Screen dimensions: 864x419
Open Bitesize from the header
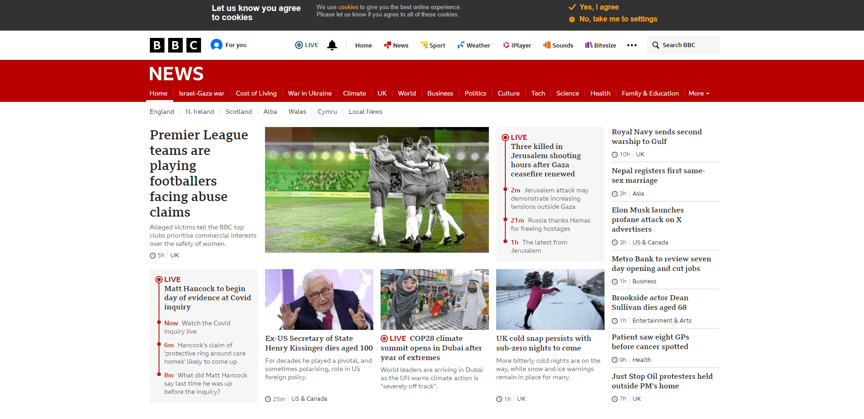click(600, 45)
